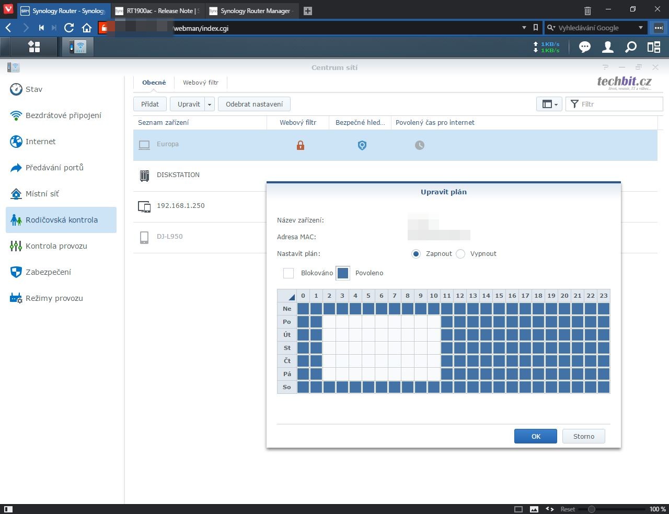
Task: Expand the Google search engine dropdown
Action: (x=641, y=28)
